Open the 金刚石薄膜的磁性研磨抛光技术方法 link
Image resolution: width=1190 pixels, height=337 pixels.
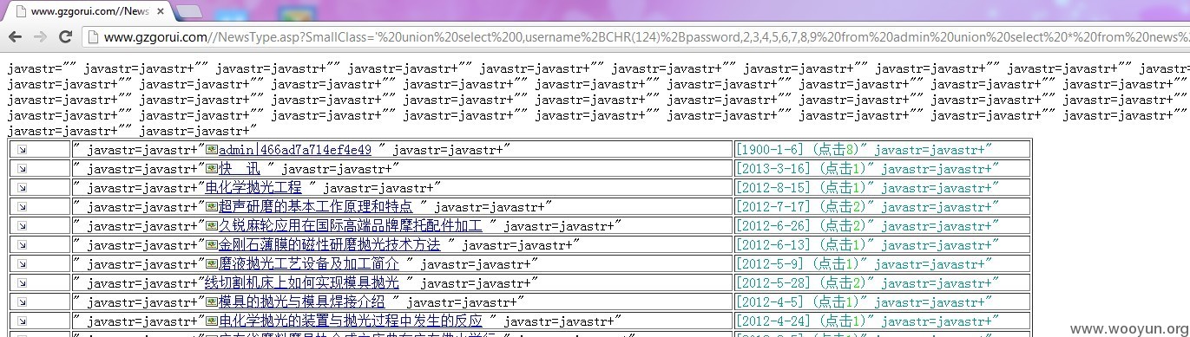click(x=329, y=245)
